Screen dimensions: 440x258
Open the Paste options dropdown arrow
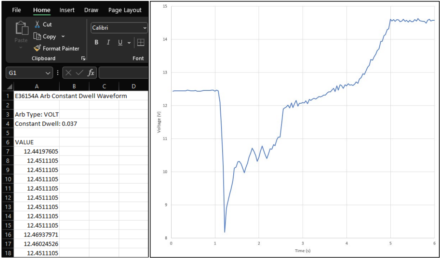click(21, 48)
